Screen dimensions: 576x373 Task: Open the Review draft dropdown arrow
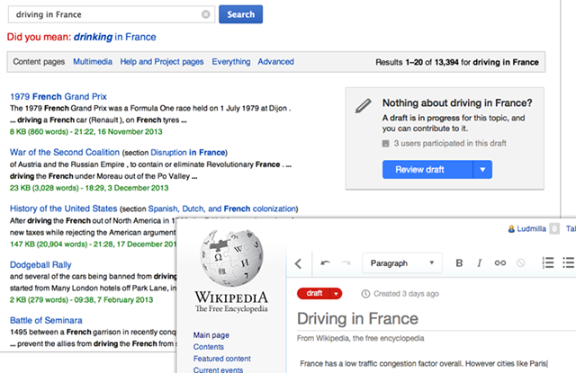click(x=482, y=170)
